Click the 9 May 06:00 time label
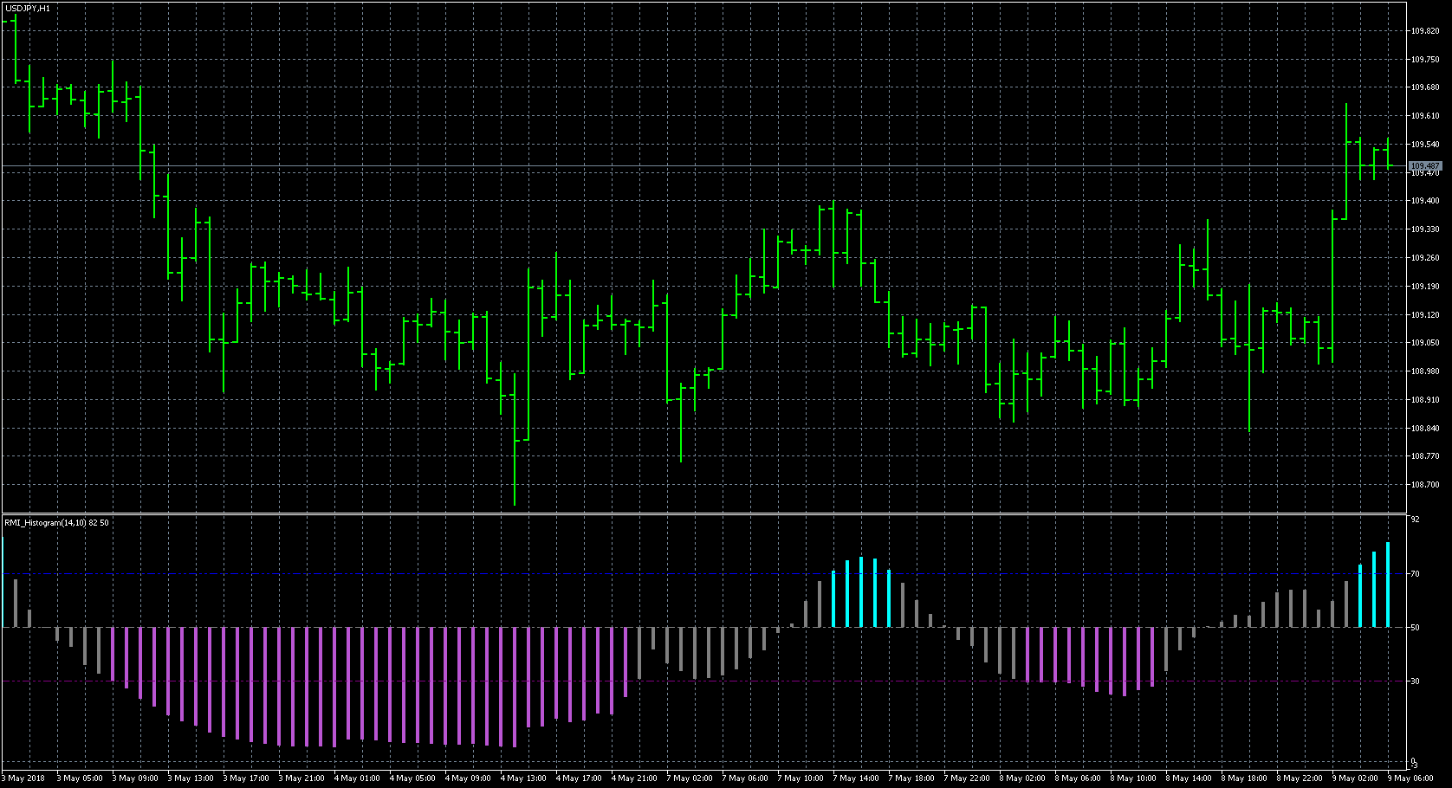 [x=1410, y=778]
